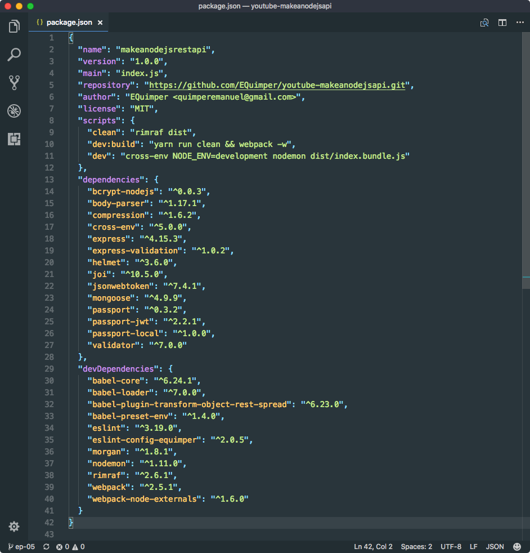This screenshot has height=553, width=530.
Task: Click the Manage gear icon
Action: 14,527
